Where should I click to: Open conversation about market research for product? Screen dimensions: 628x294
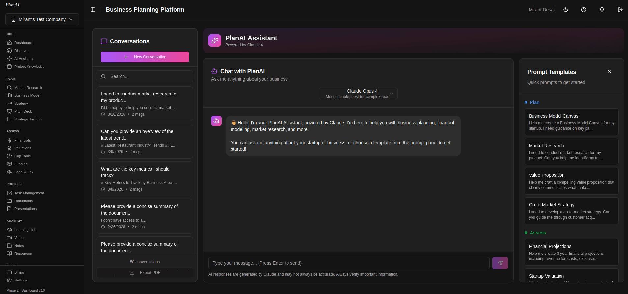[145, 104]
